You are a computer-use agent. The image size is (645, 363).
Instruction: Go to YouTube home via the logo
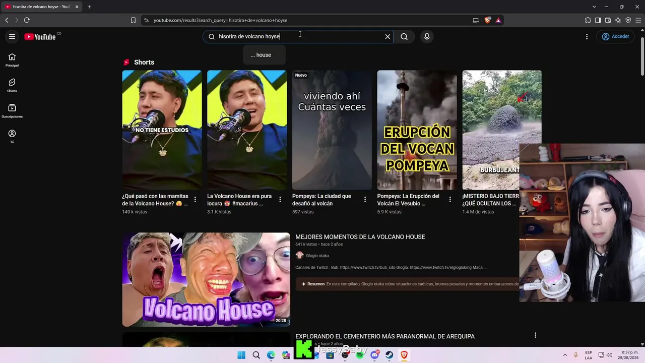(x=40, y=36)
